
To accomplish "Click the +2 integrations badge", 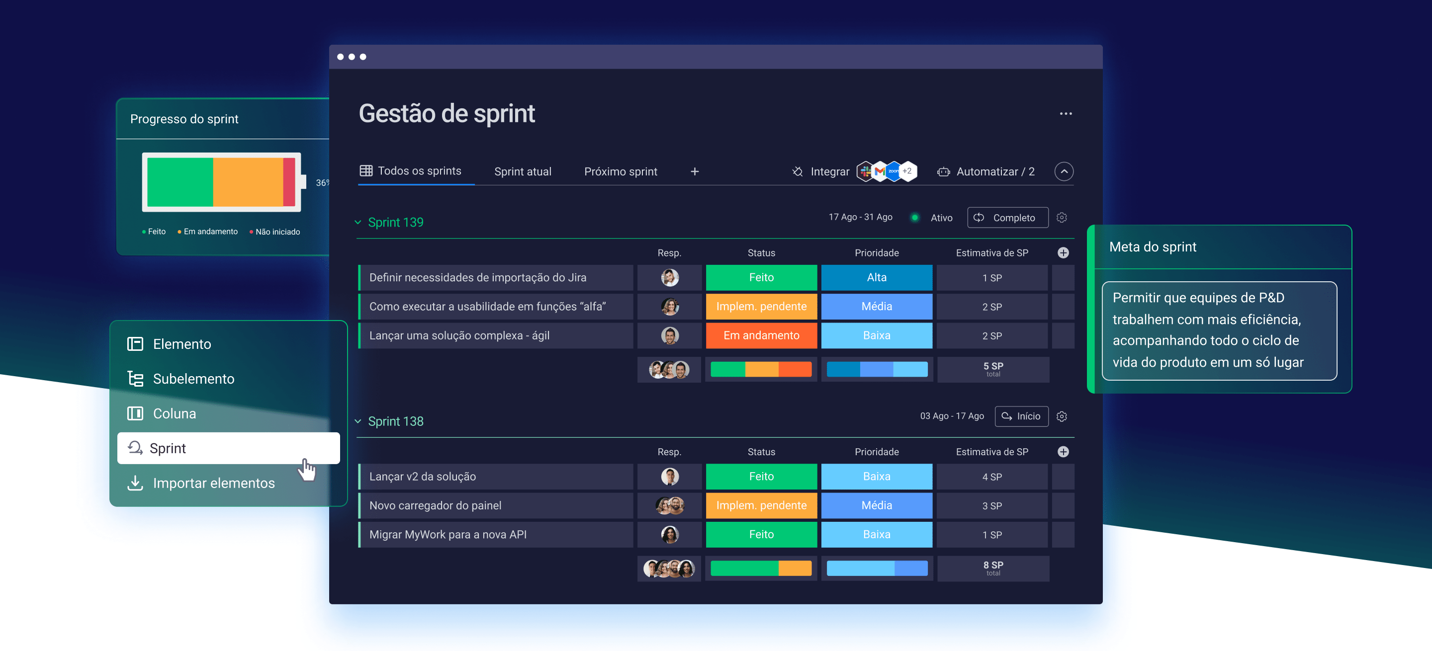I will point(906,171).
